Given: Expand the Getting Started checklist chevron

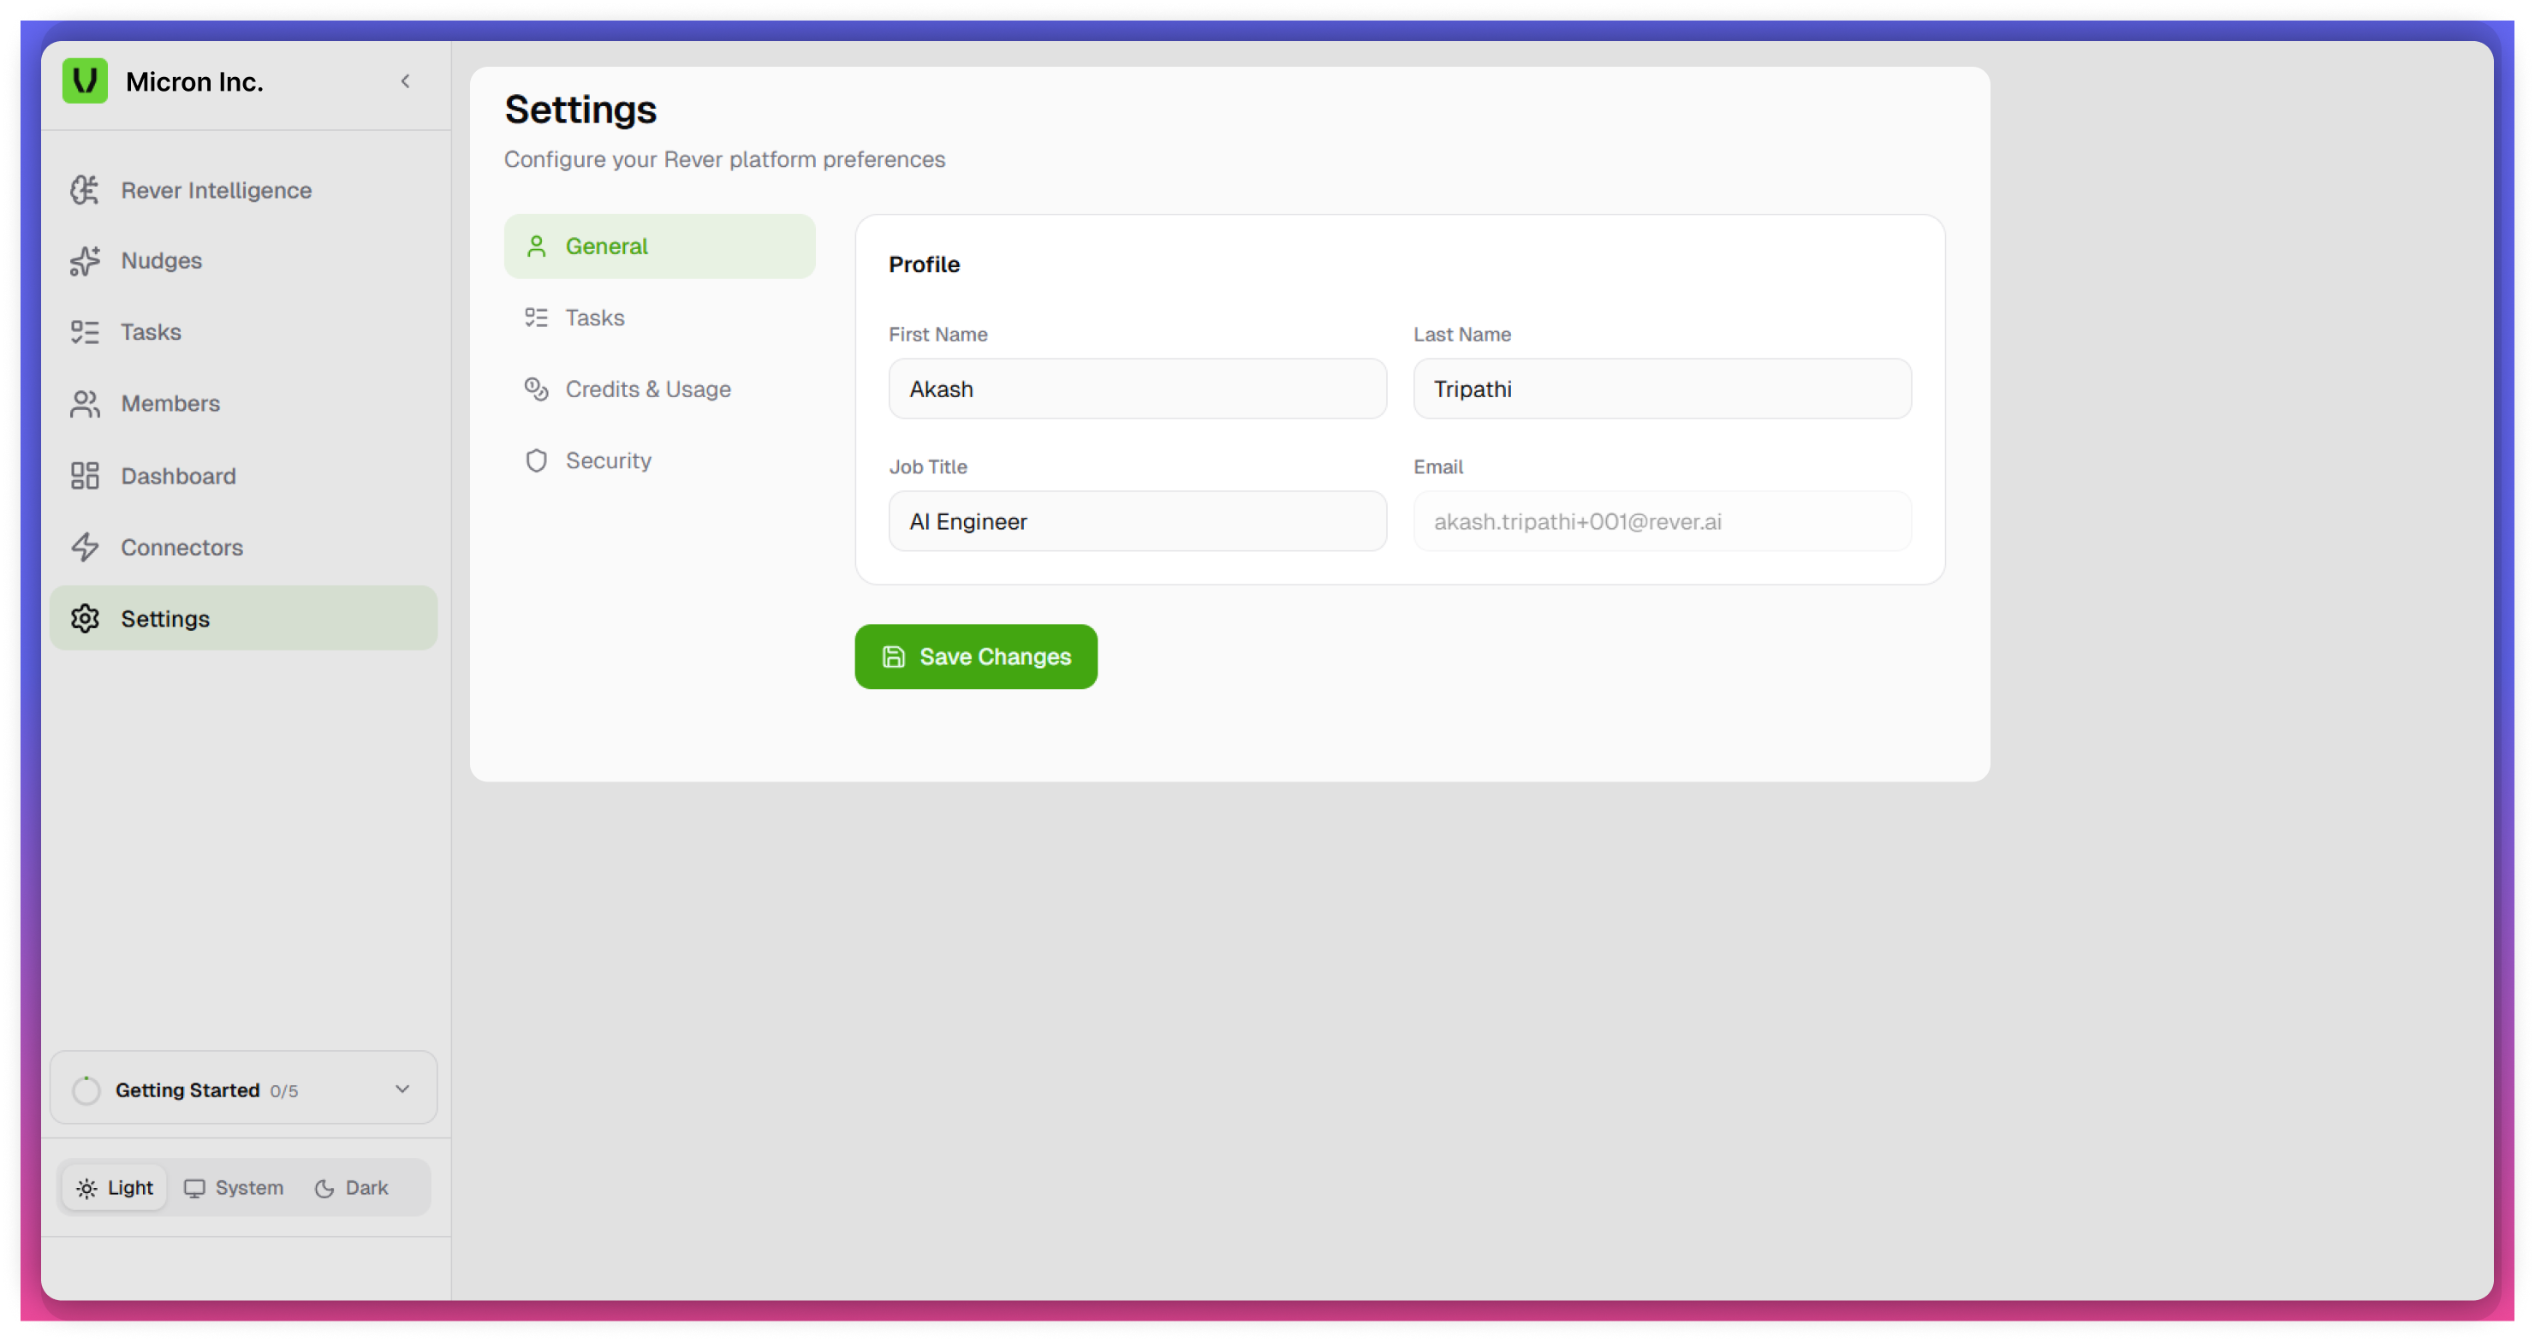Looking at the screenshot, I should tap(402, 1090).
